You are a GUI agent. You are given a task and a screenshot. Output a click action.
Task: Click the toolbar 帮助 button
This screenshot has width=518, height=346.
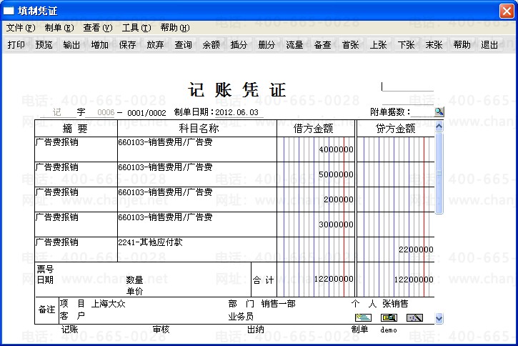[x=462, y=44]
